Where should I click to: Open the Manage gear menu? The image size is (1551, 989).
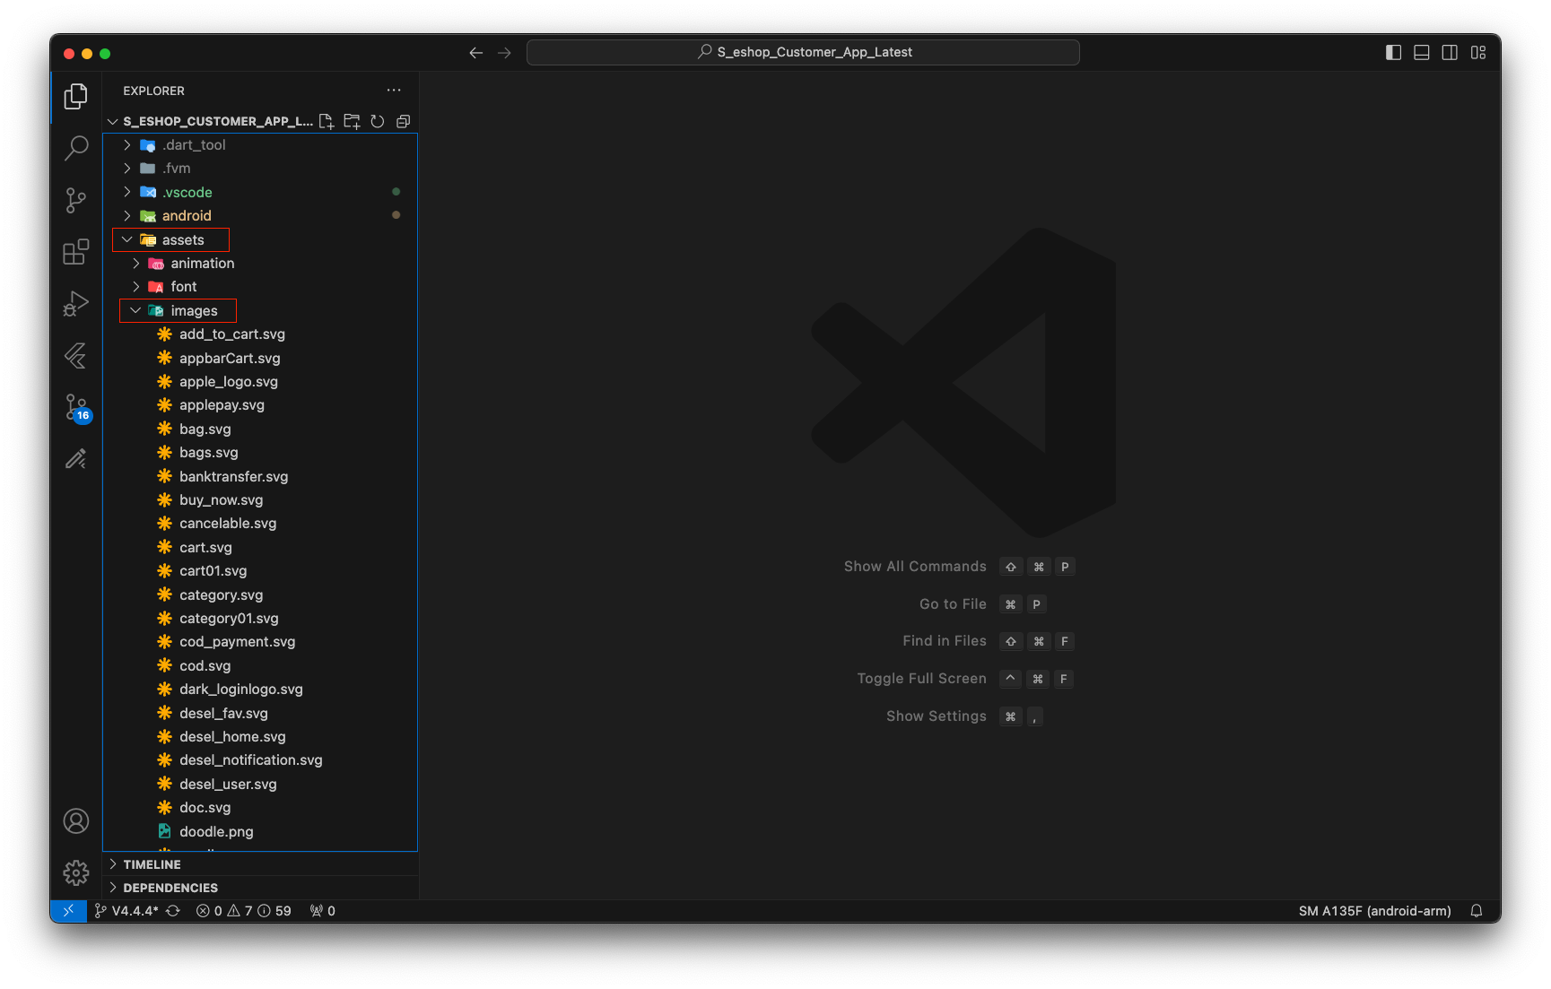pyautogui.click(x=76, y=872)
